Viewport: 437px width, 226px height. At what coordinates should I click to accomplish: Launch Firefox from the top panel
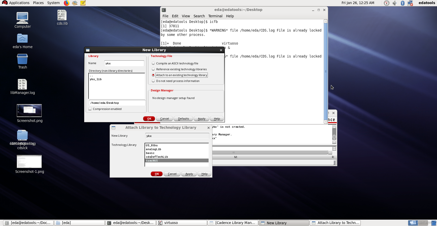coord(66,3)
